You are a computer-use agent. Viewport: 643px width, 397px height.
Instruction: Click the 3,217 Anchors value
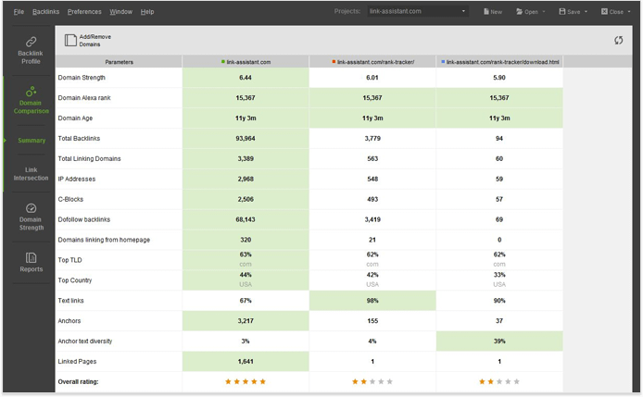coord(246,321)
